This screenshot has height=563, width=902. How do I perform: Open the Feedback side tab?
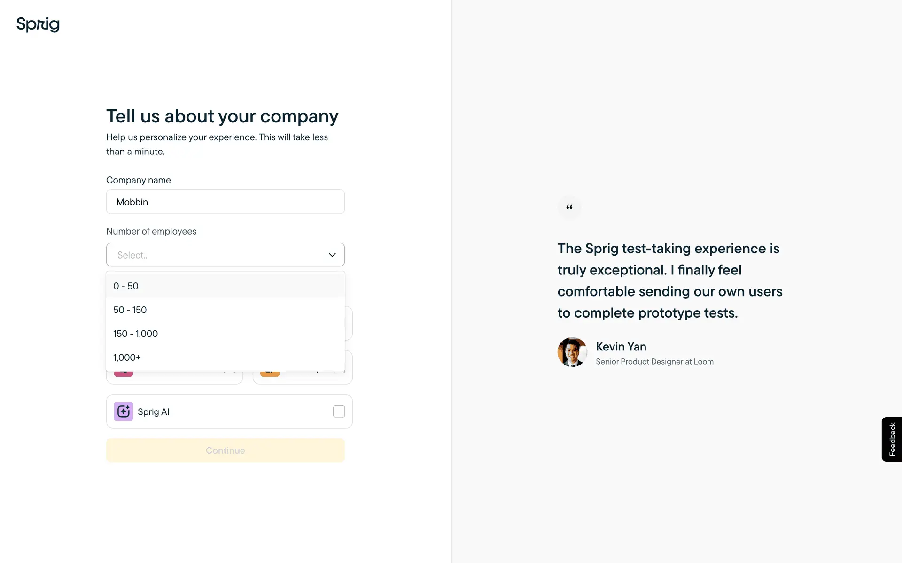pyautogui.click(x=892, y=439)
